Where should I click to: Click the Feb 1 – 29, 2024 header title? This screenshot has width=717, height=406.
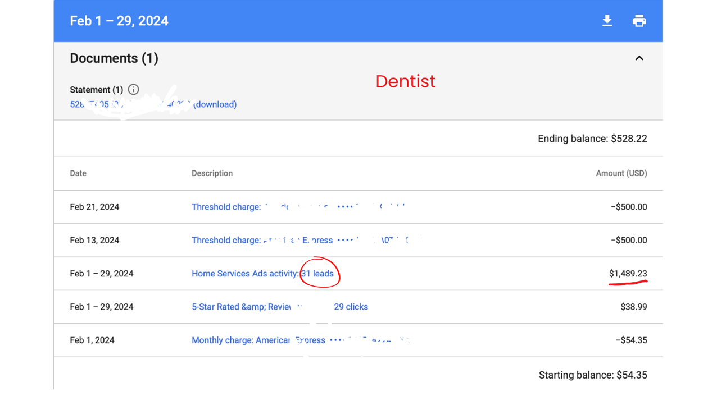coord(119,21)
